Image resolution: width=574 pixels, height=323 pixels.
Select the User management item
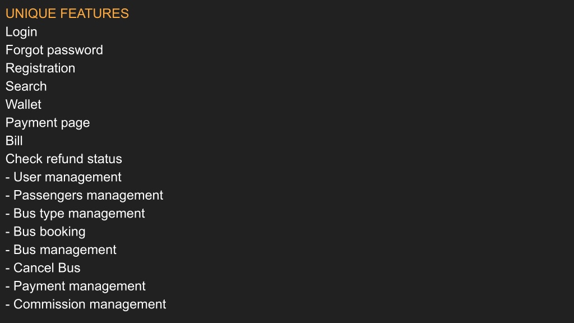click(63, 177)
